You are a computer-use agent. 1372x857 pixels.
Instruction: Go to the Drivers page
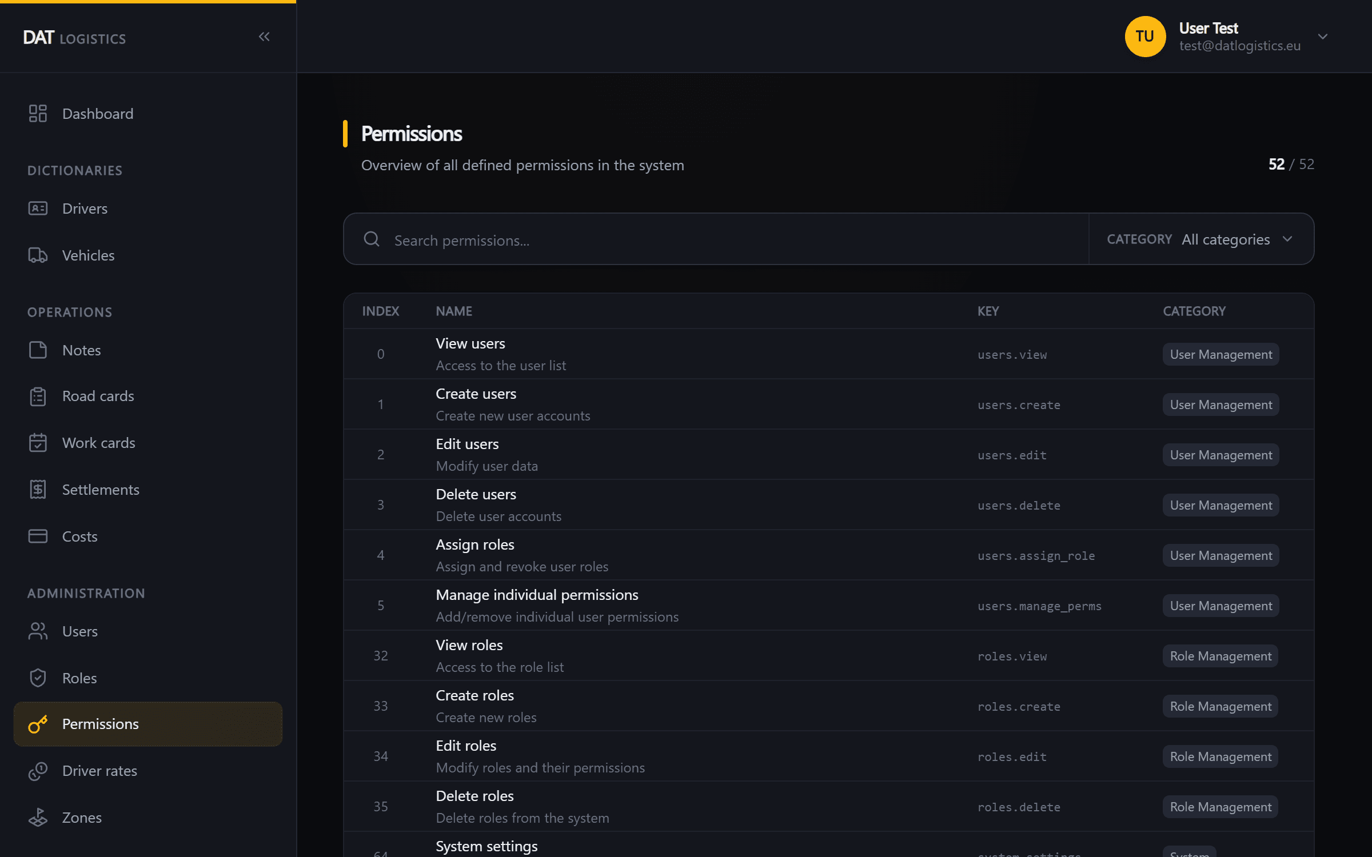pyautogui.click(x=148, y=208)
